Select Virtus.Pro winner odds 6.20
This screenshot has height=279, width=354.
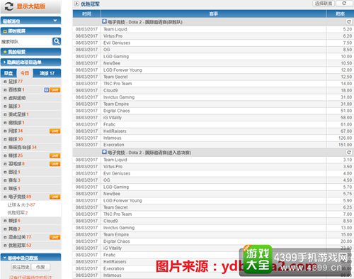[348, 36]
